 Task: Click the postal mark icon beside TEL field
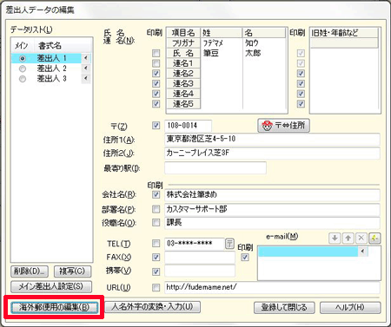[229, 244]
